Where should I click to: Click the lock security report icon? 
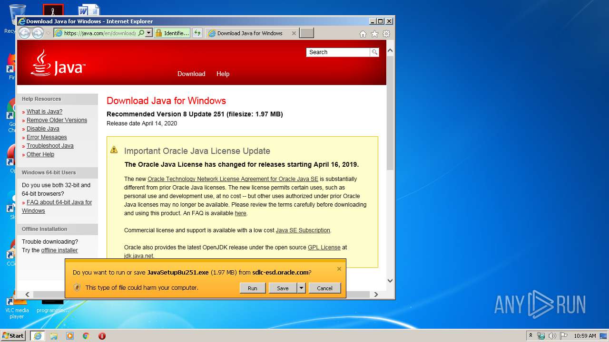158,33
